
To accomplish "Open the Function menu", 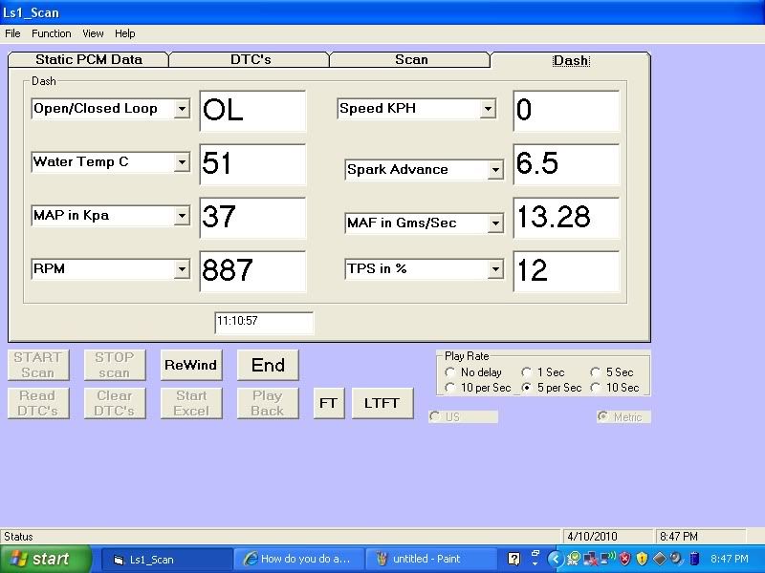I will 52,33.
